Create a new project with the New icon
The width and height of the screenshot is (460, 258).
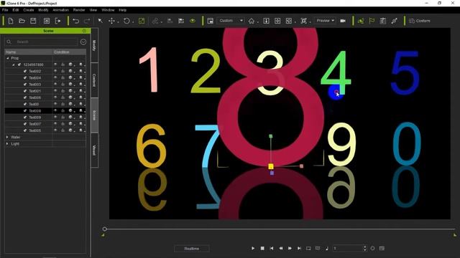11,21
